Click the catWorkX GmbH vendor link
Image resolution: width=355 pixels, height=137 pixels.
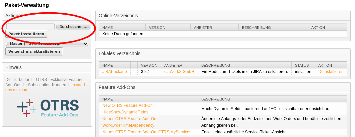coord(179,71)
